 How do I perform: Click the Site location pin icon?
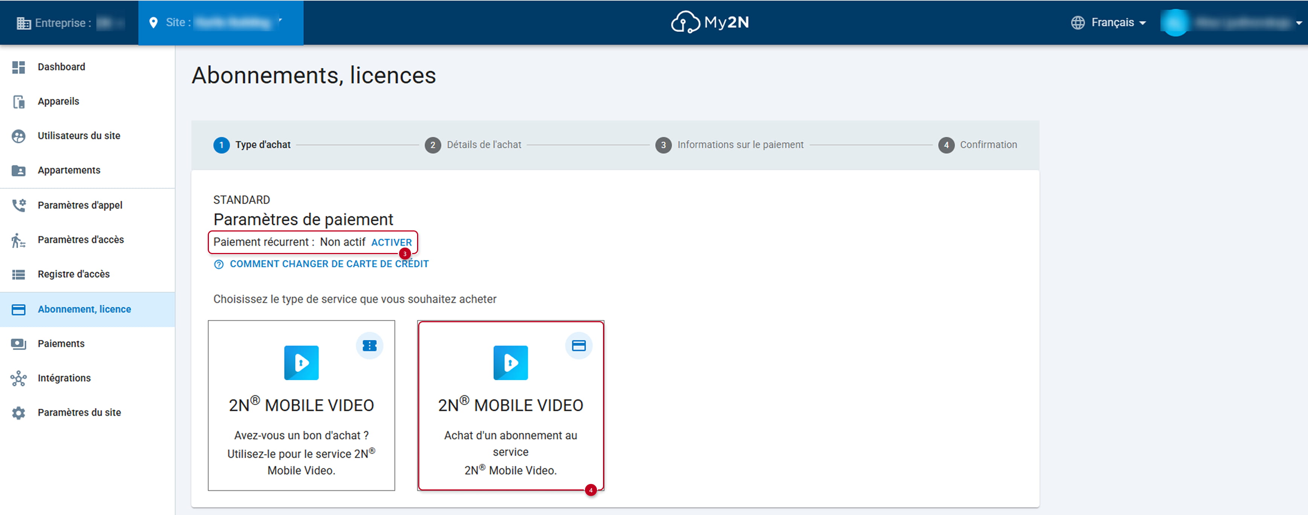pyautogui.click(x=153, y=23)
